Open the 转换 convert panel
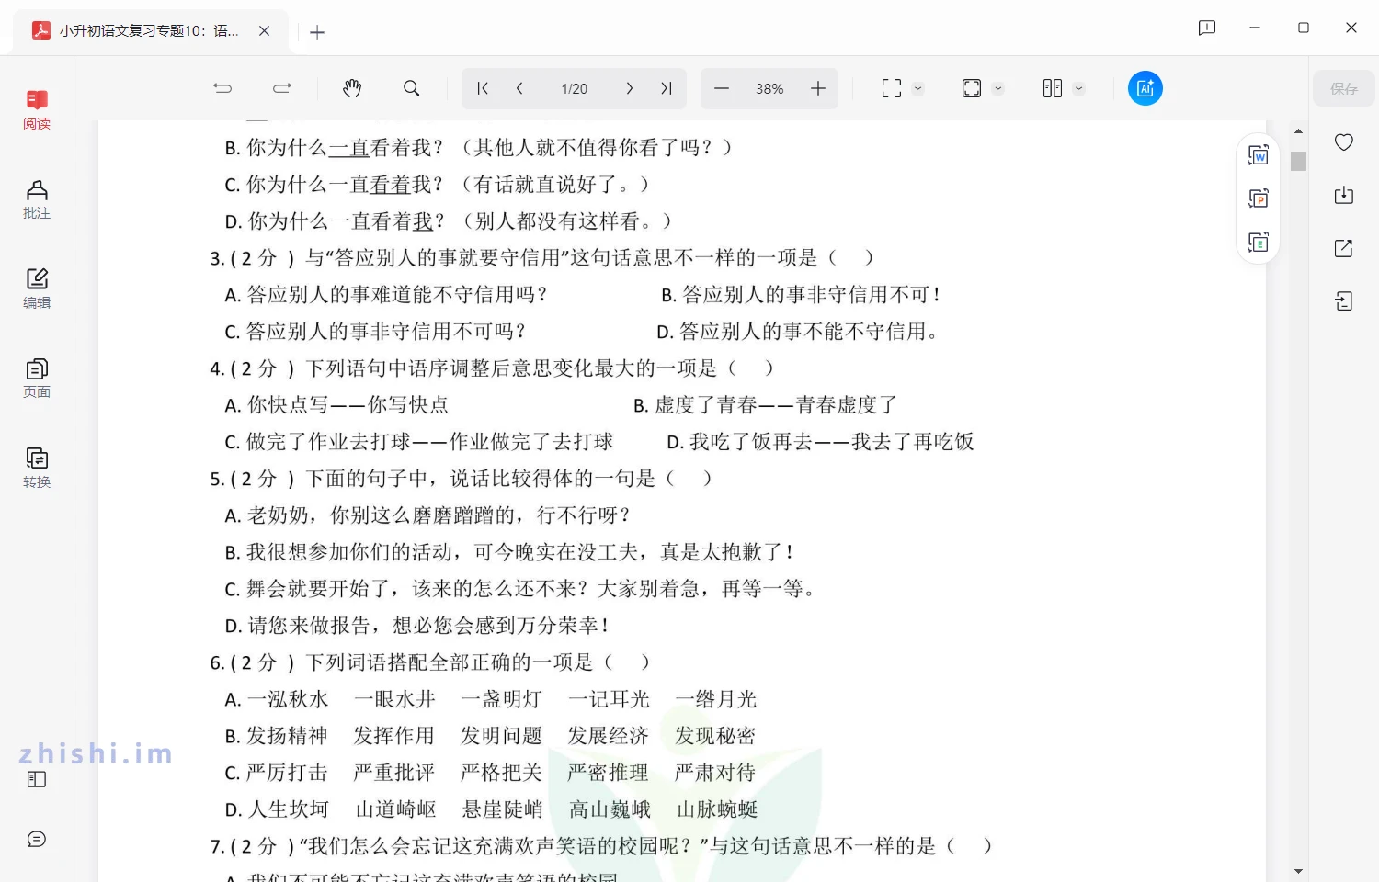Screen dimensions: 1379x882 pyautogui.click(x=37, y=468)
